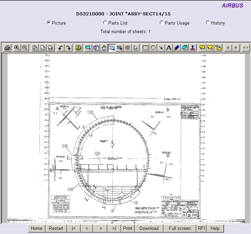This screenshot has height=234, width=251.
Task: Pick the arrow pointer select tool
Action: click(x=136, y=48)
